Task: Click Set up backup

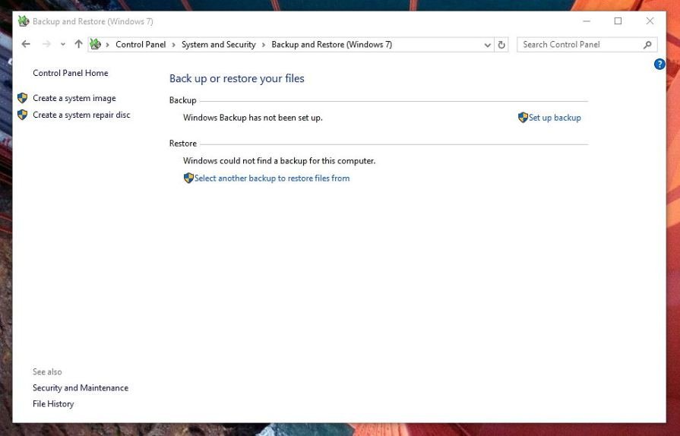Action: [x=555, y=118]
